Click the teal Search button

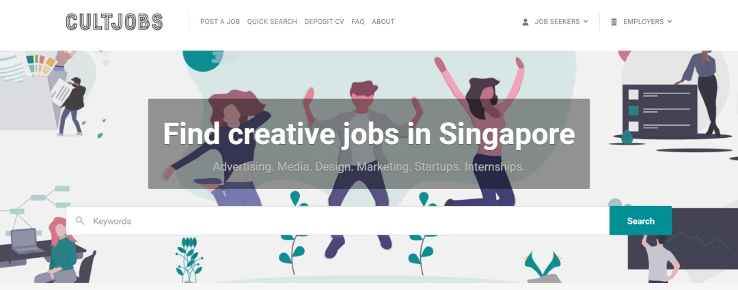click(x=640, y=220)
